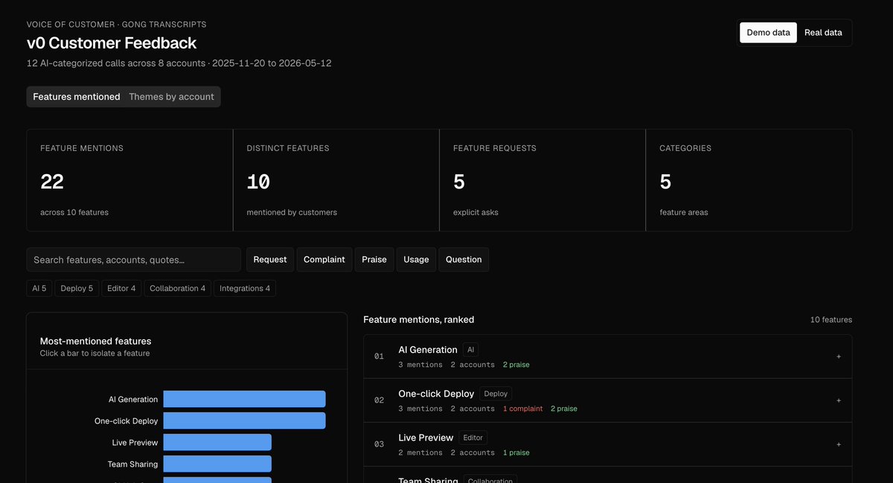The width and height of the screenshot is (893, 483).
Task: Select the Editor 4 category chip
Action: (121, 288)
